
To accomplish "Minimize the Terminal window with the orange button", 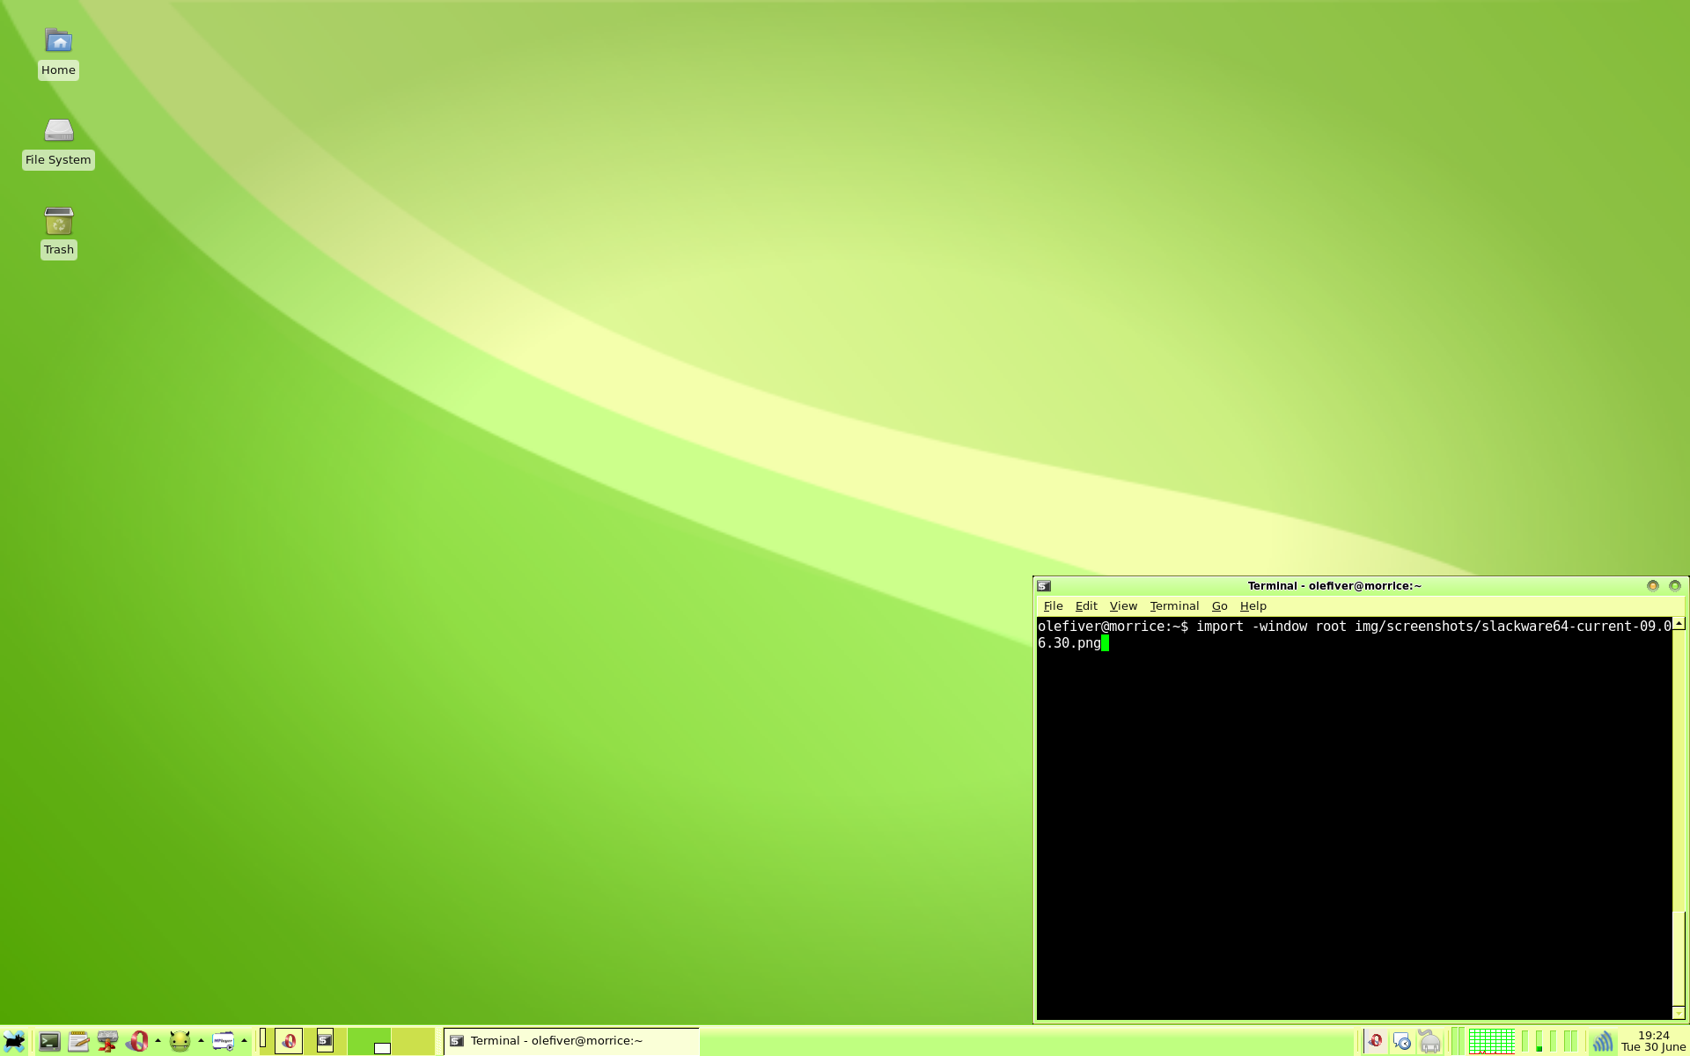I will click(x=1652, y=586).
